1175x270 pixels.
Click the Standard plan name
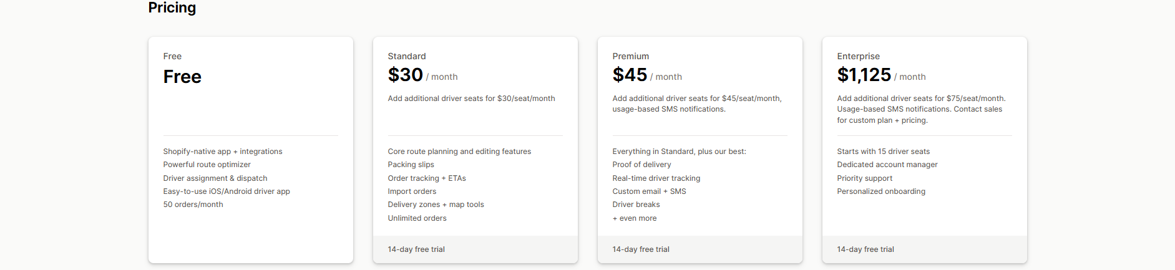[407, 56]
